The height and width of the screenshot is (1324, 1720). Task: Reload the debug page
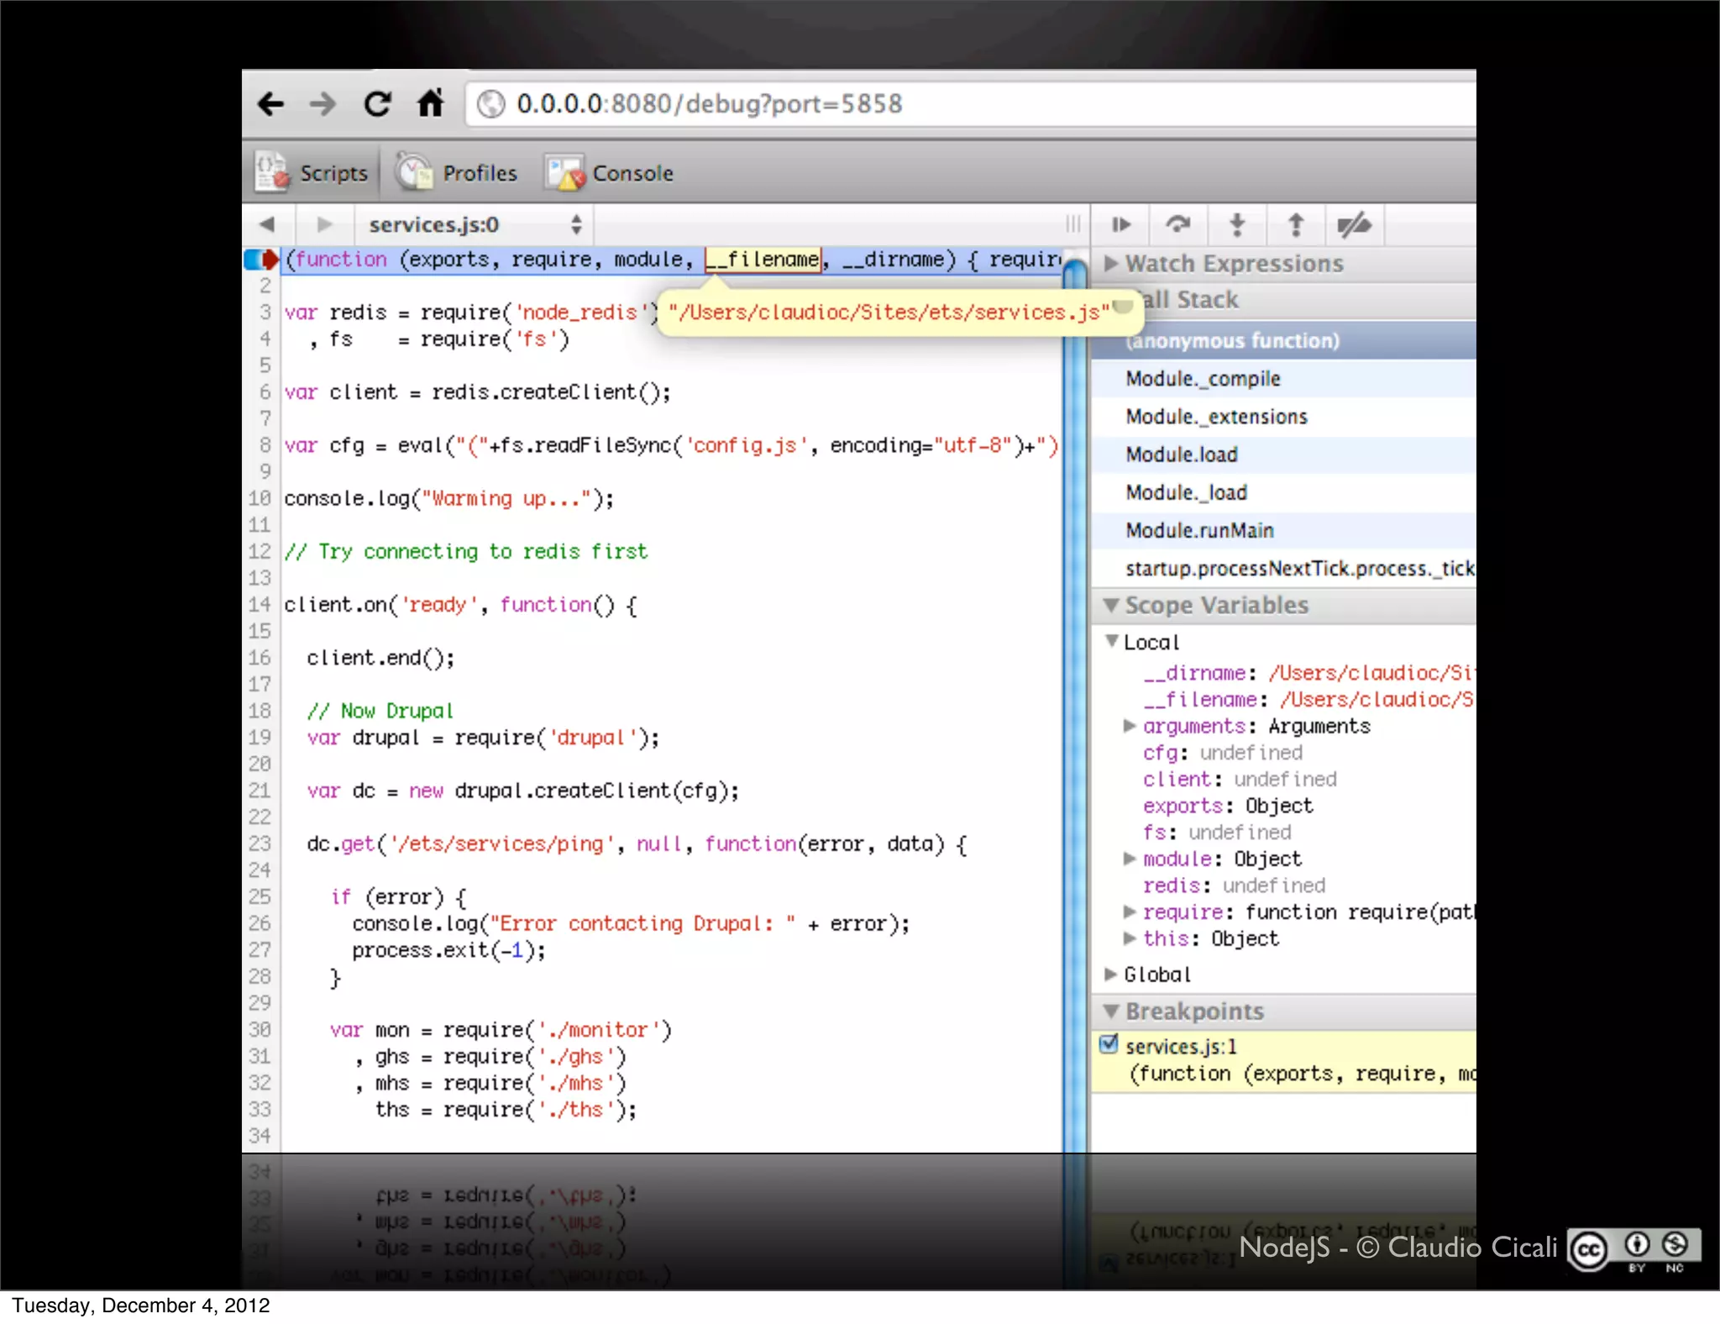click(377, 104)
